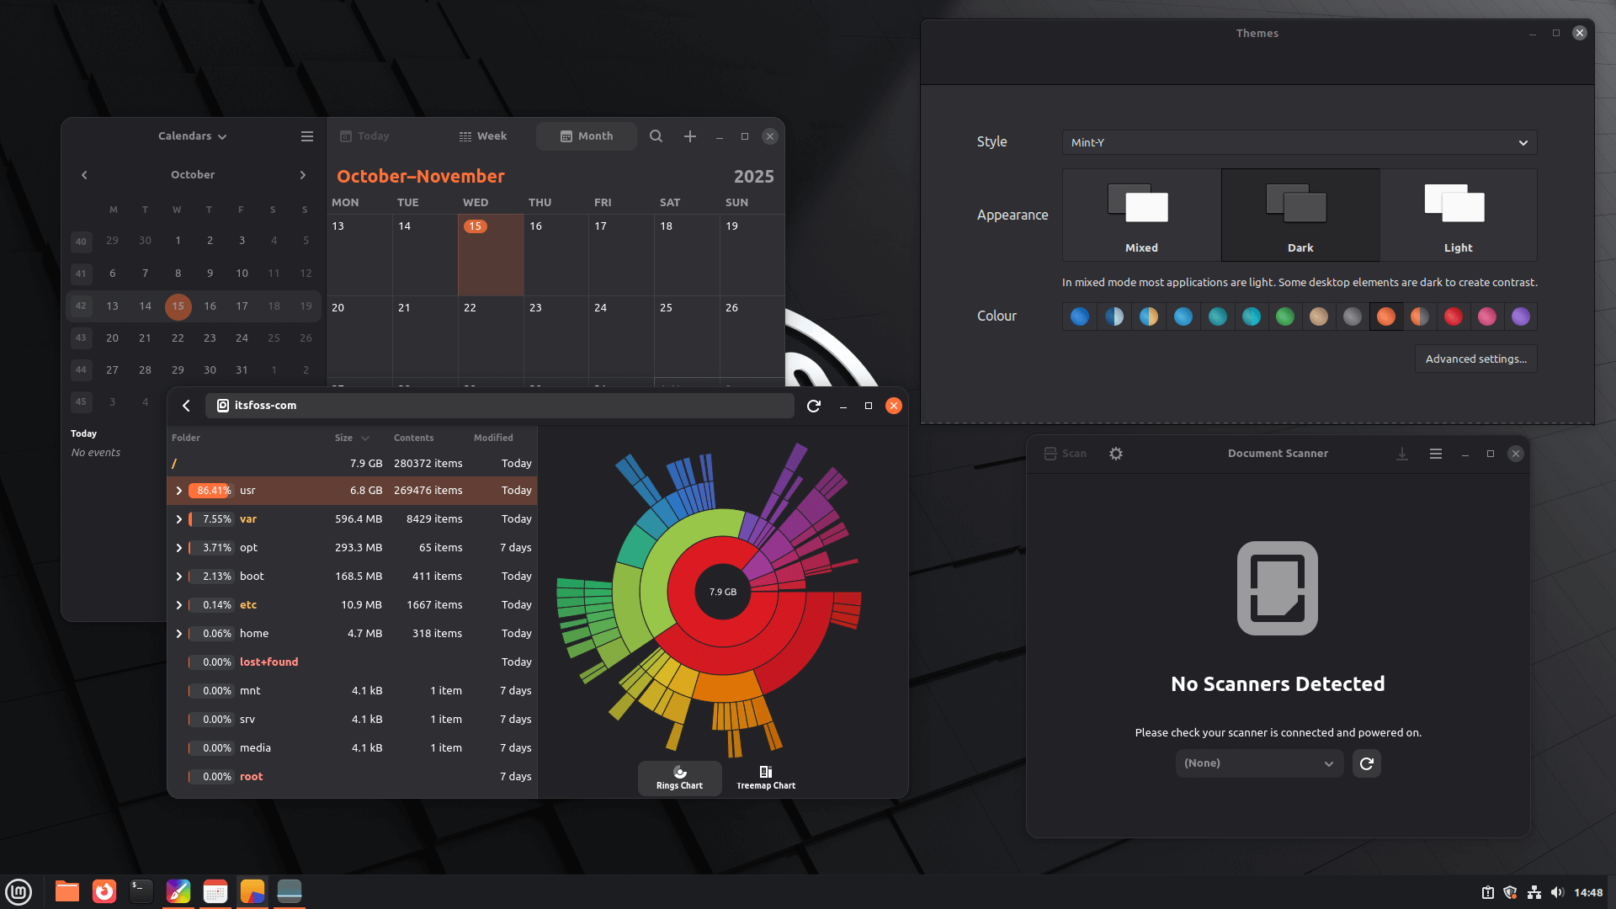Open the Document Scanner hamburger menu

tap(1435, 454)
